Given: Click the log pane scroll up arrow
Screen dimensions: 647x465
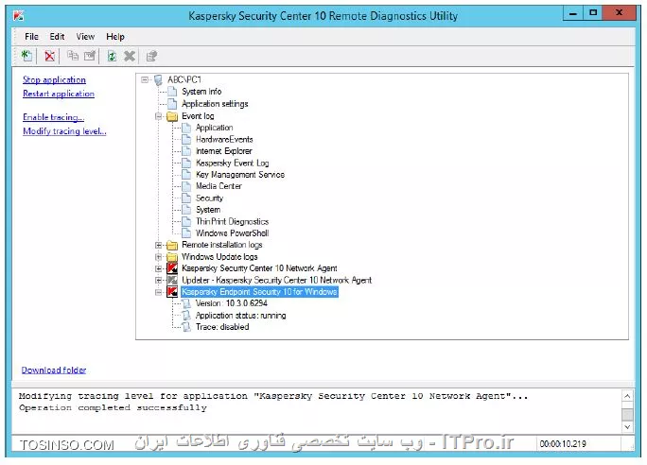Looking at the screenshot, I should [x=627, y=396].
